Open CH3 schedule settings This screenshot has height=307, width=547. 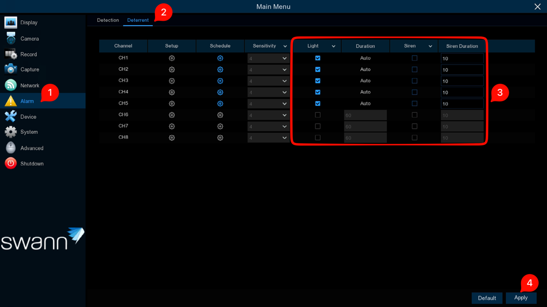click(220, 81)
